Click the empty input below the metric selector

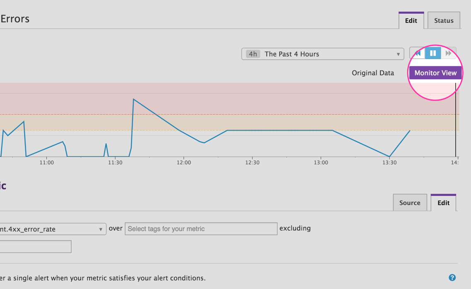pos(35,246)
